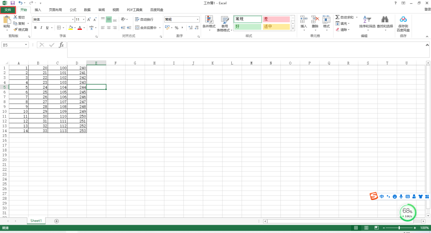
Task: Click the Format Painter (格式刷) brush icon
Action: (15, 30)
